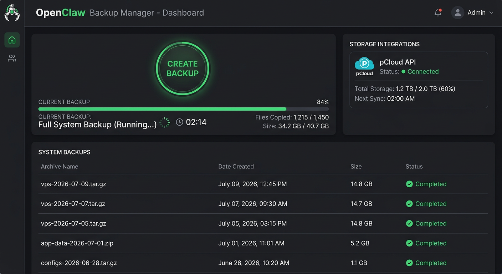The image size is (502, 274).
Task: Click the 02:14 elapsed time value
Action: point(196,122)
